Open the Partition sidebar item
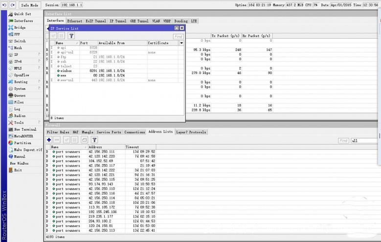The width and height of the screenshot is (381, 242). (22, 143)
